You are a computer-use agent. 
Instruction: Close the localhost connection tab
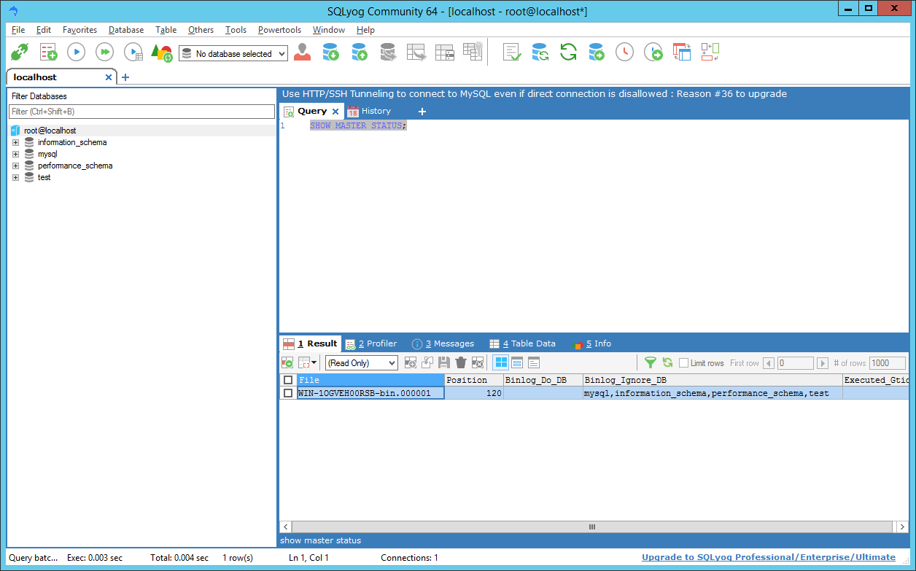109,77
